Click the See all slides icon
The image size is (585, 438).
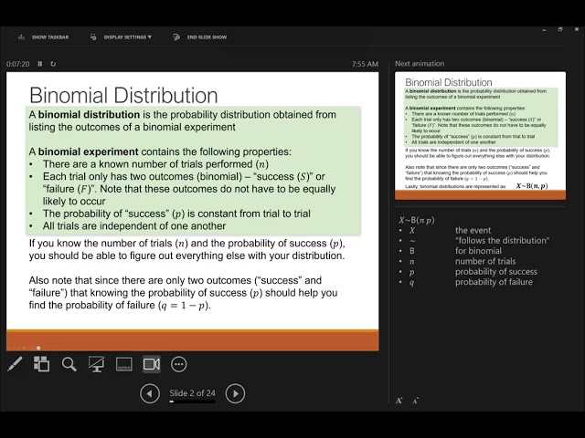pyautogui.click(x=42, y=364)
